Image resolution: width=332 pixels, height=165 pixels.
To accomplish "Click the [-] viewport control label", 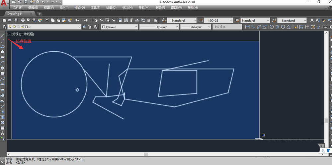I will pos(9,34).
